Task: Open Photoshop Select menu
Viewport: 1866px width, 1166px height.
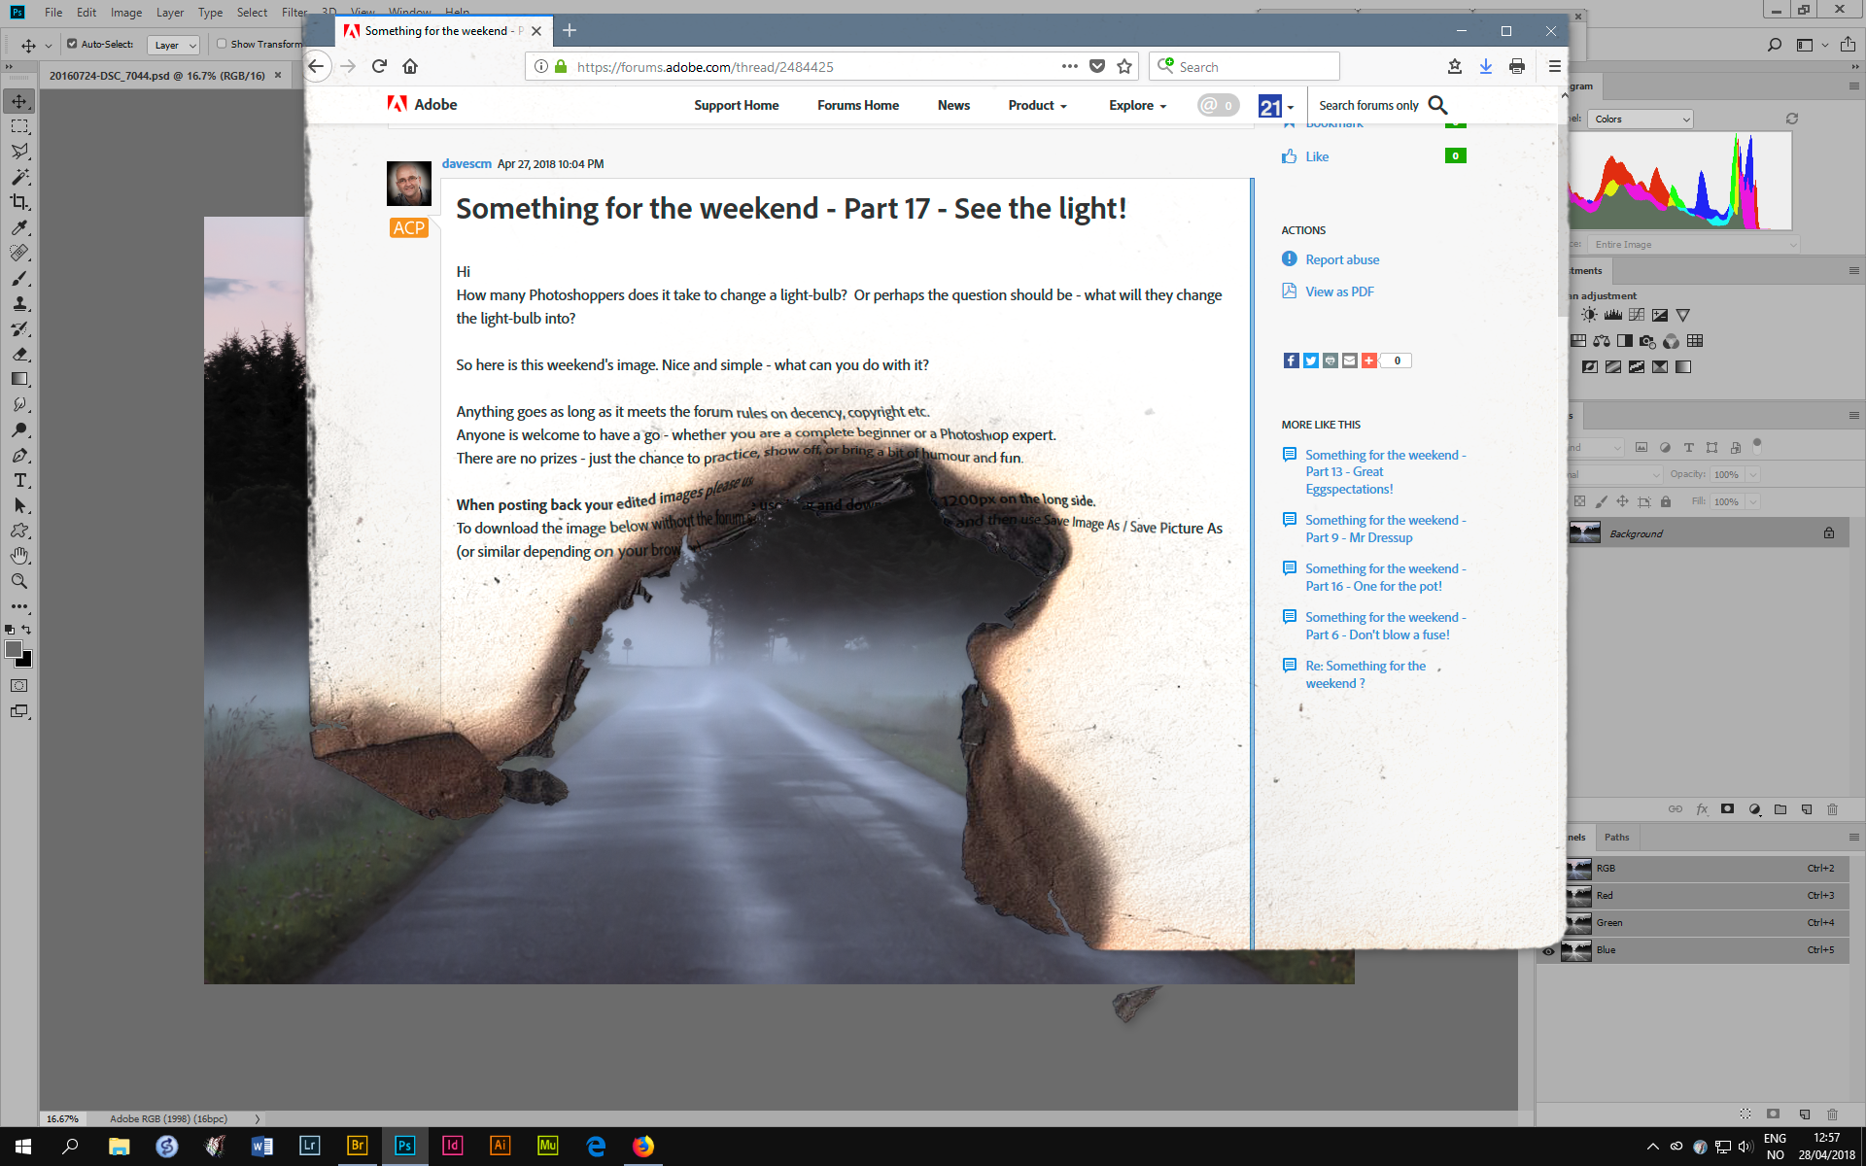Action: [252, 12]
